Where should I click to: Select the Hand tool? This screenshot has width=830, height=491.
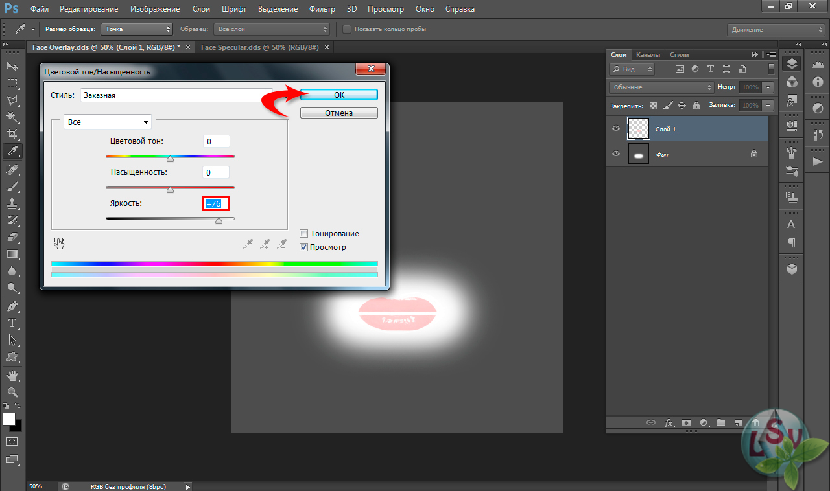[12, 375]
